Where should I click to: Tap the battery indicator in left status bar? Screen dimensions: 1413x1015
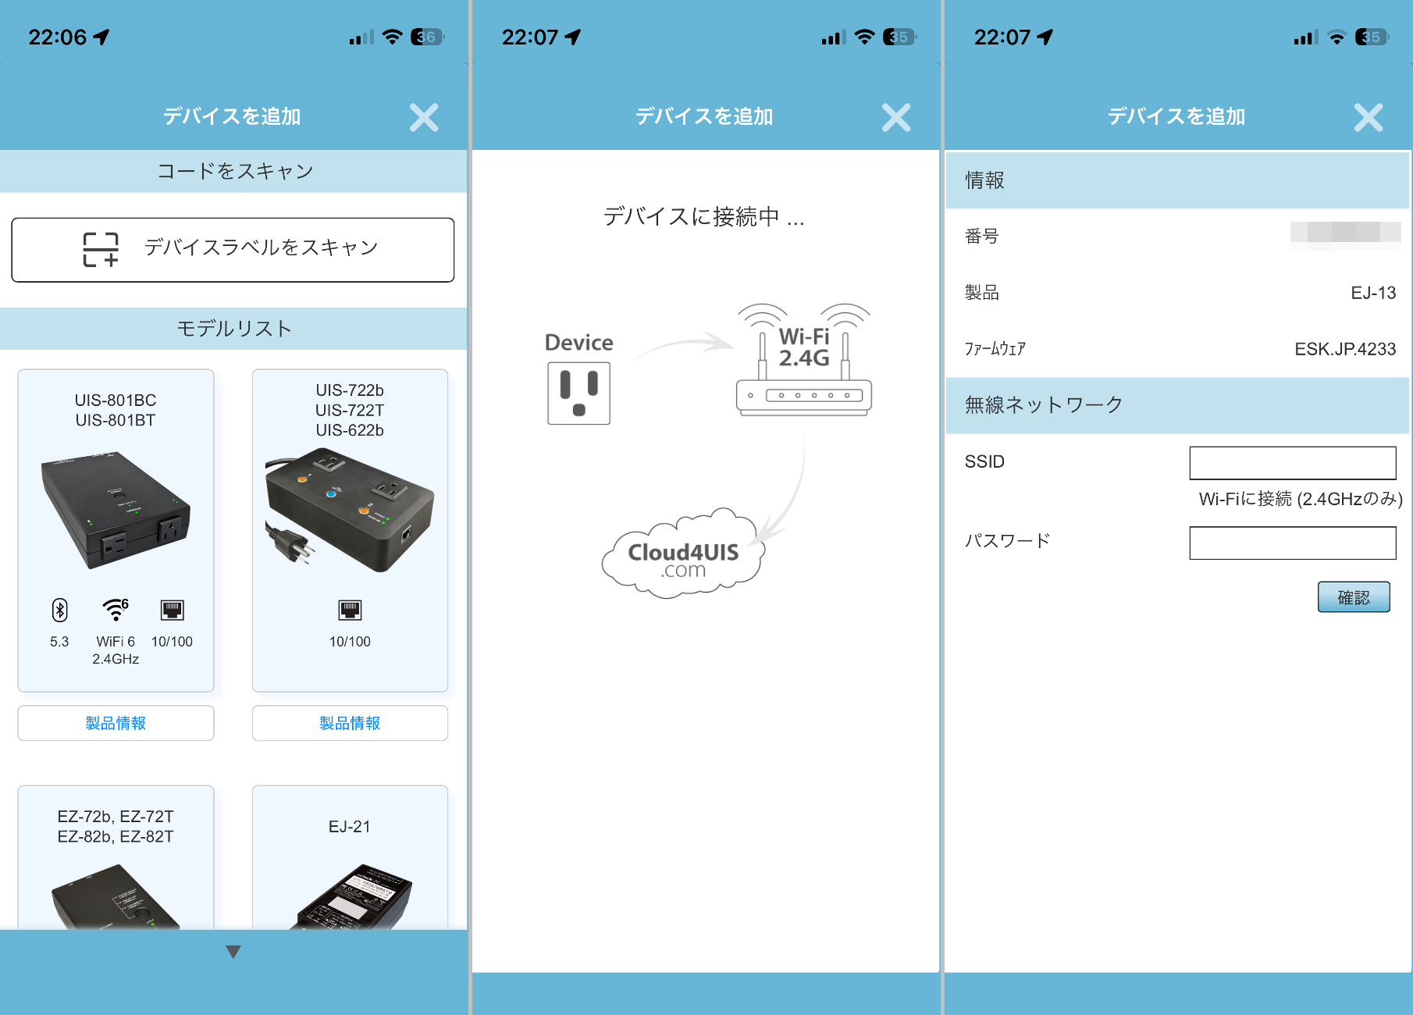pos(428,37)
